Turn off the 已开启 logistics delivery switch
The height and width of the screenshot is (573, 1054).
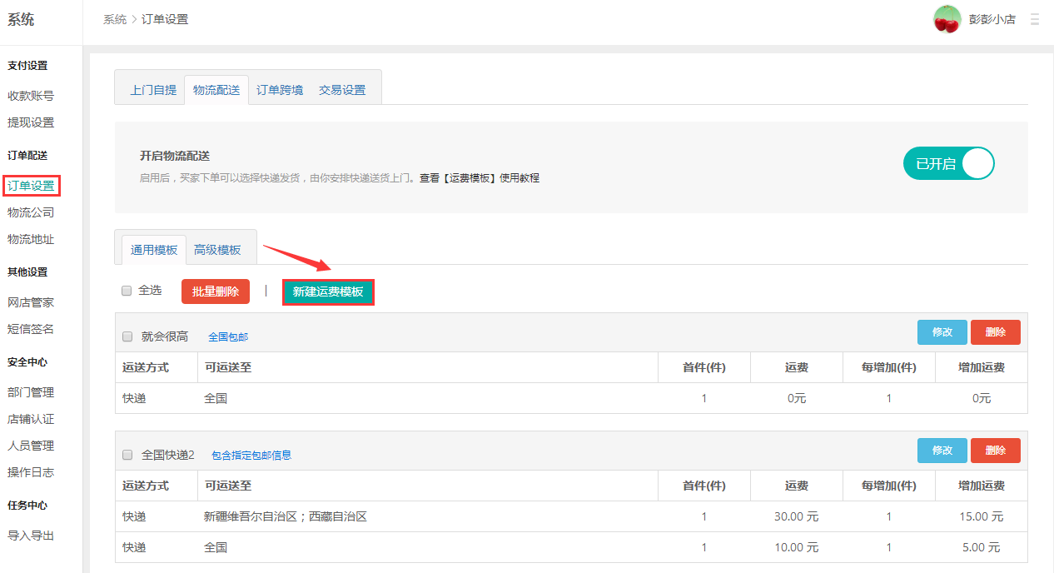pyautogui.click(x=948, y=164)
